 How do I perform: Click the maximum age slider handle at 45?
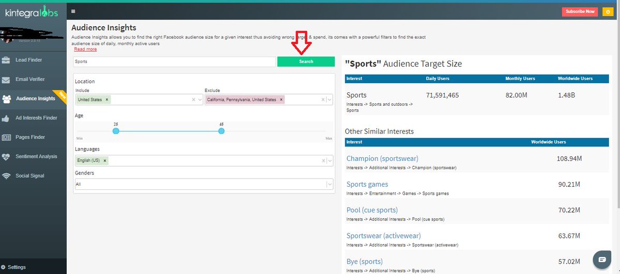(x=222, y=131)
